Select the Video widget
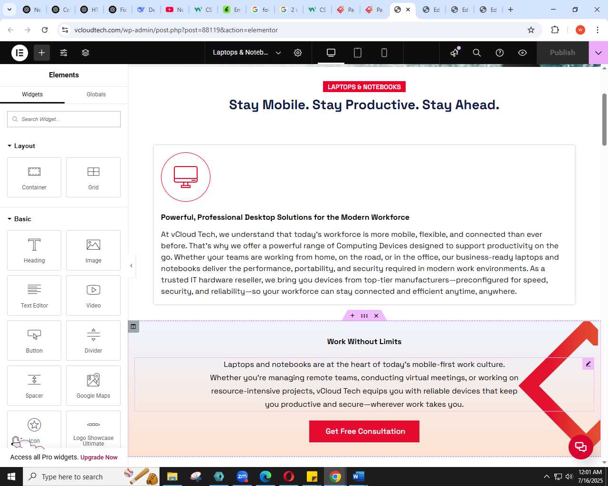This screenshot has width=608, height=486. tap(93, 295)
